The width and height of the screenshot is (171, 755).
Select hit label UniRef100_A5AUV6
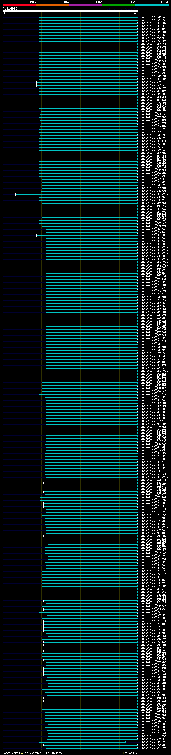(153, 742)
